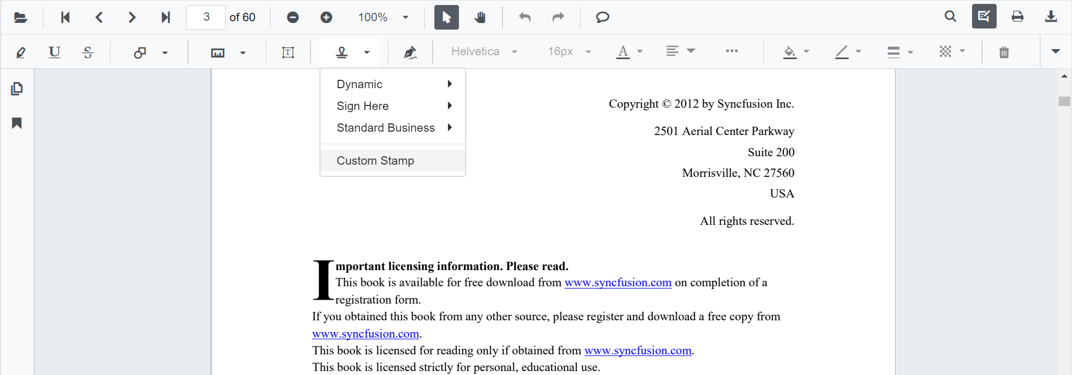Collapse the stamp dropdown arrow
This screenshot has height=375, width=1072.
coord(367,53)
